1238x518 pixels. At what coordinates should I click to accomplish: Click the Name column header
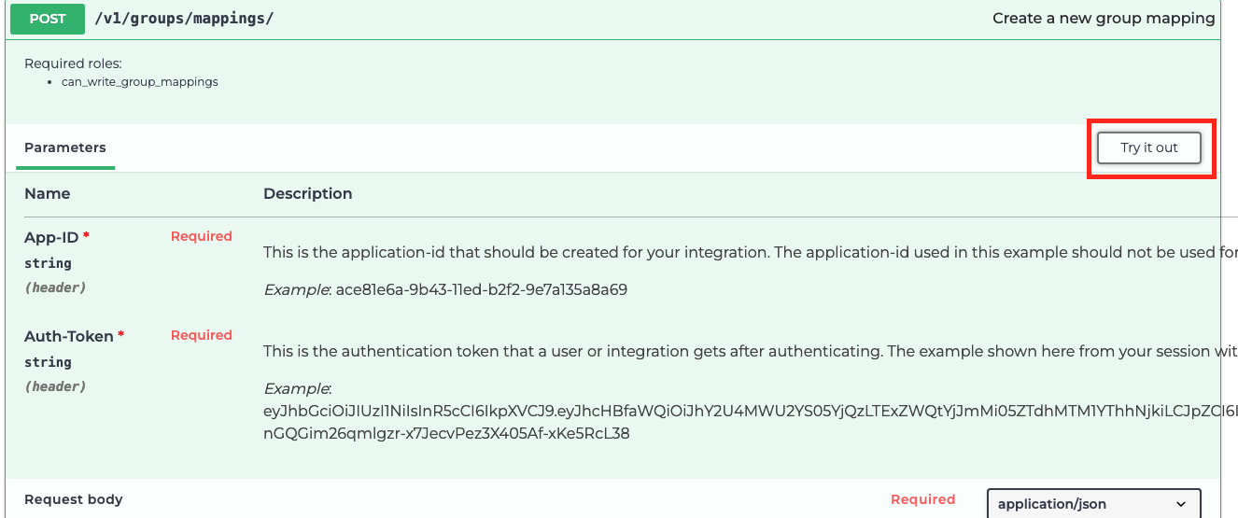47,194
